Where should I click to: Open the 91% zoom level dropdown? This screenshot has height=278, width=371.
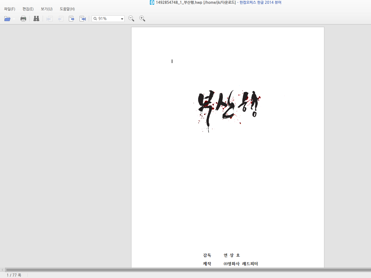pyautogui.click(x=122, y=19)
